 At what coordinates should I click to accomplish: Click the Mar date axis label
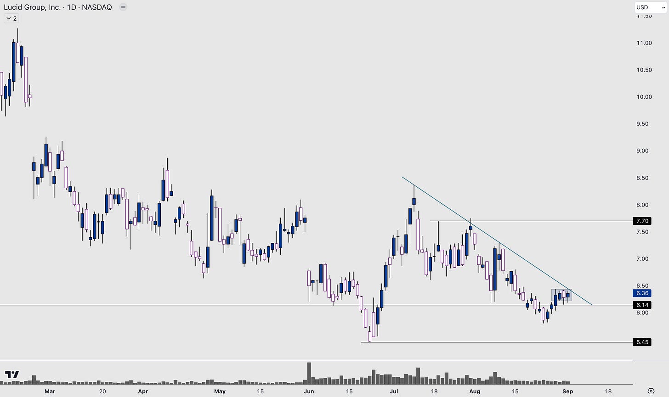tap(50, 391)
